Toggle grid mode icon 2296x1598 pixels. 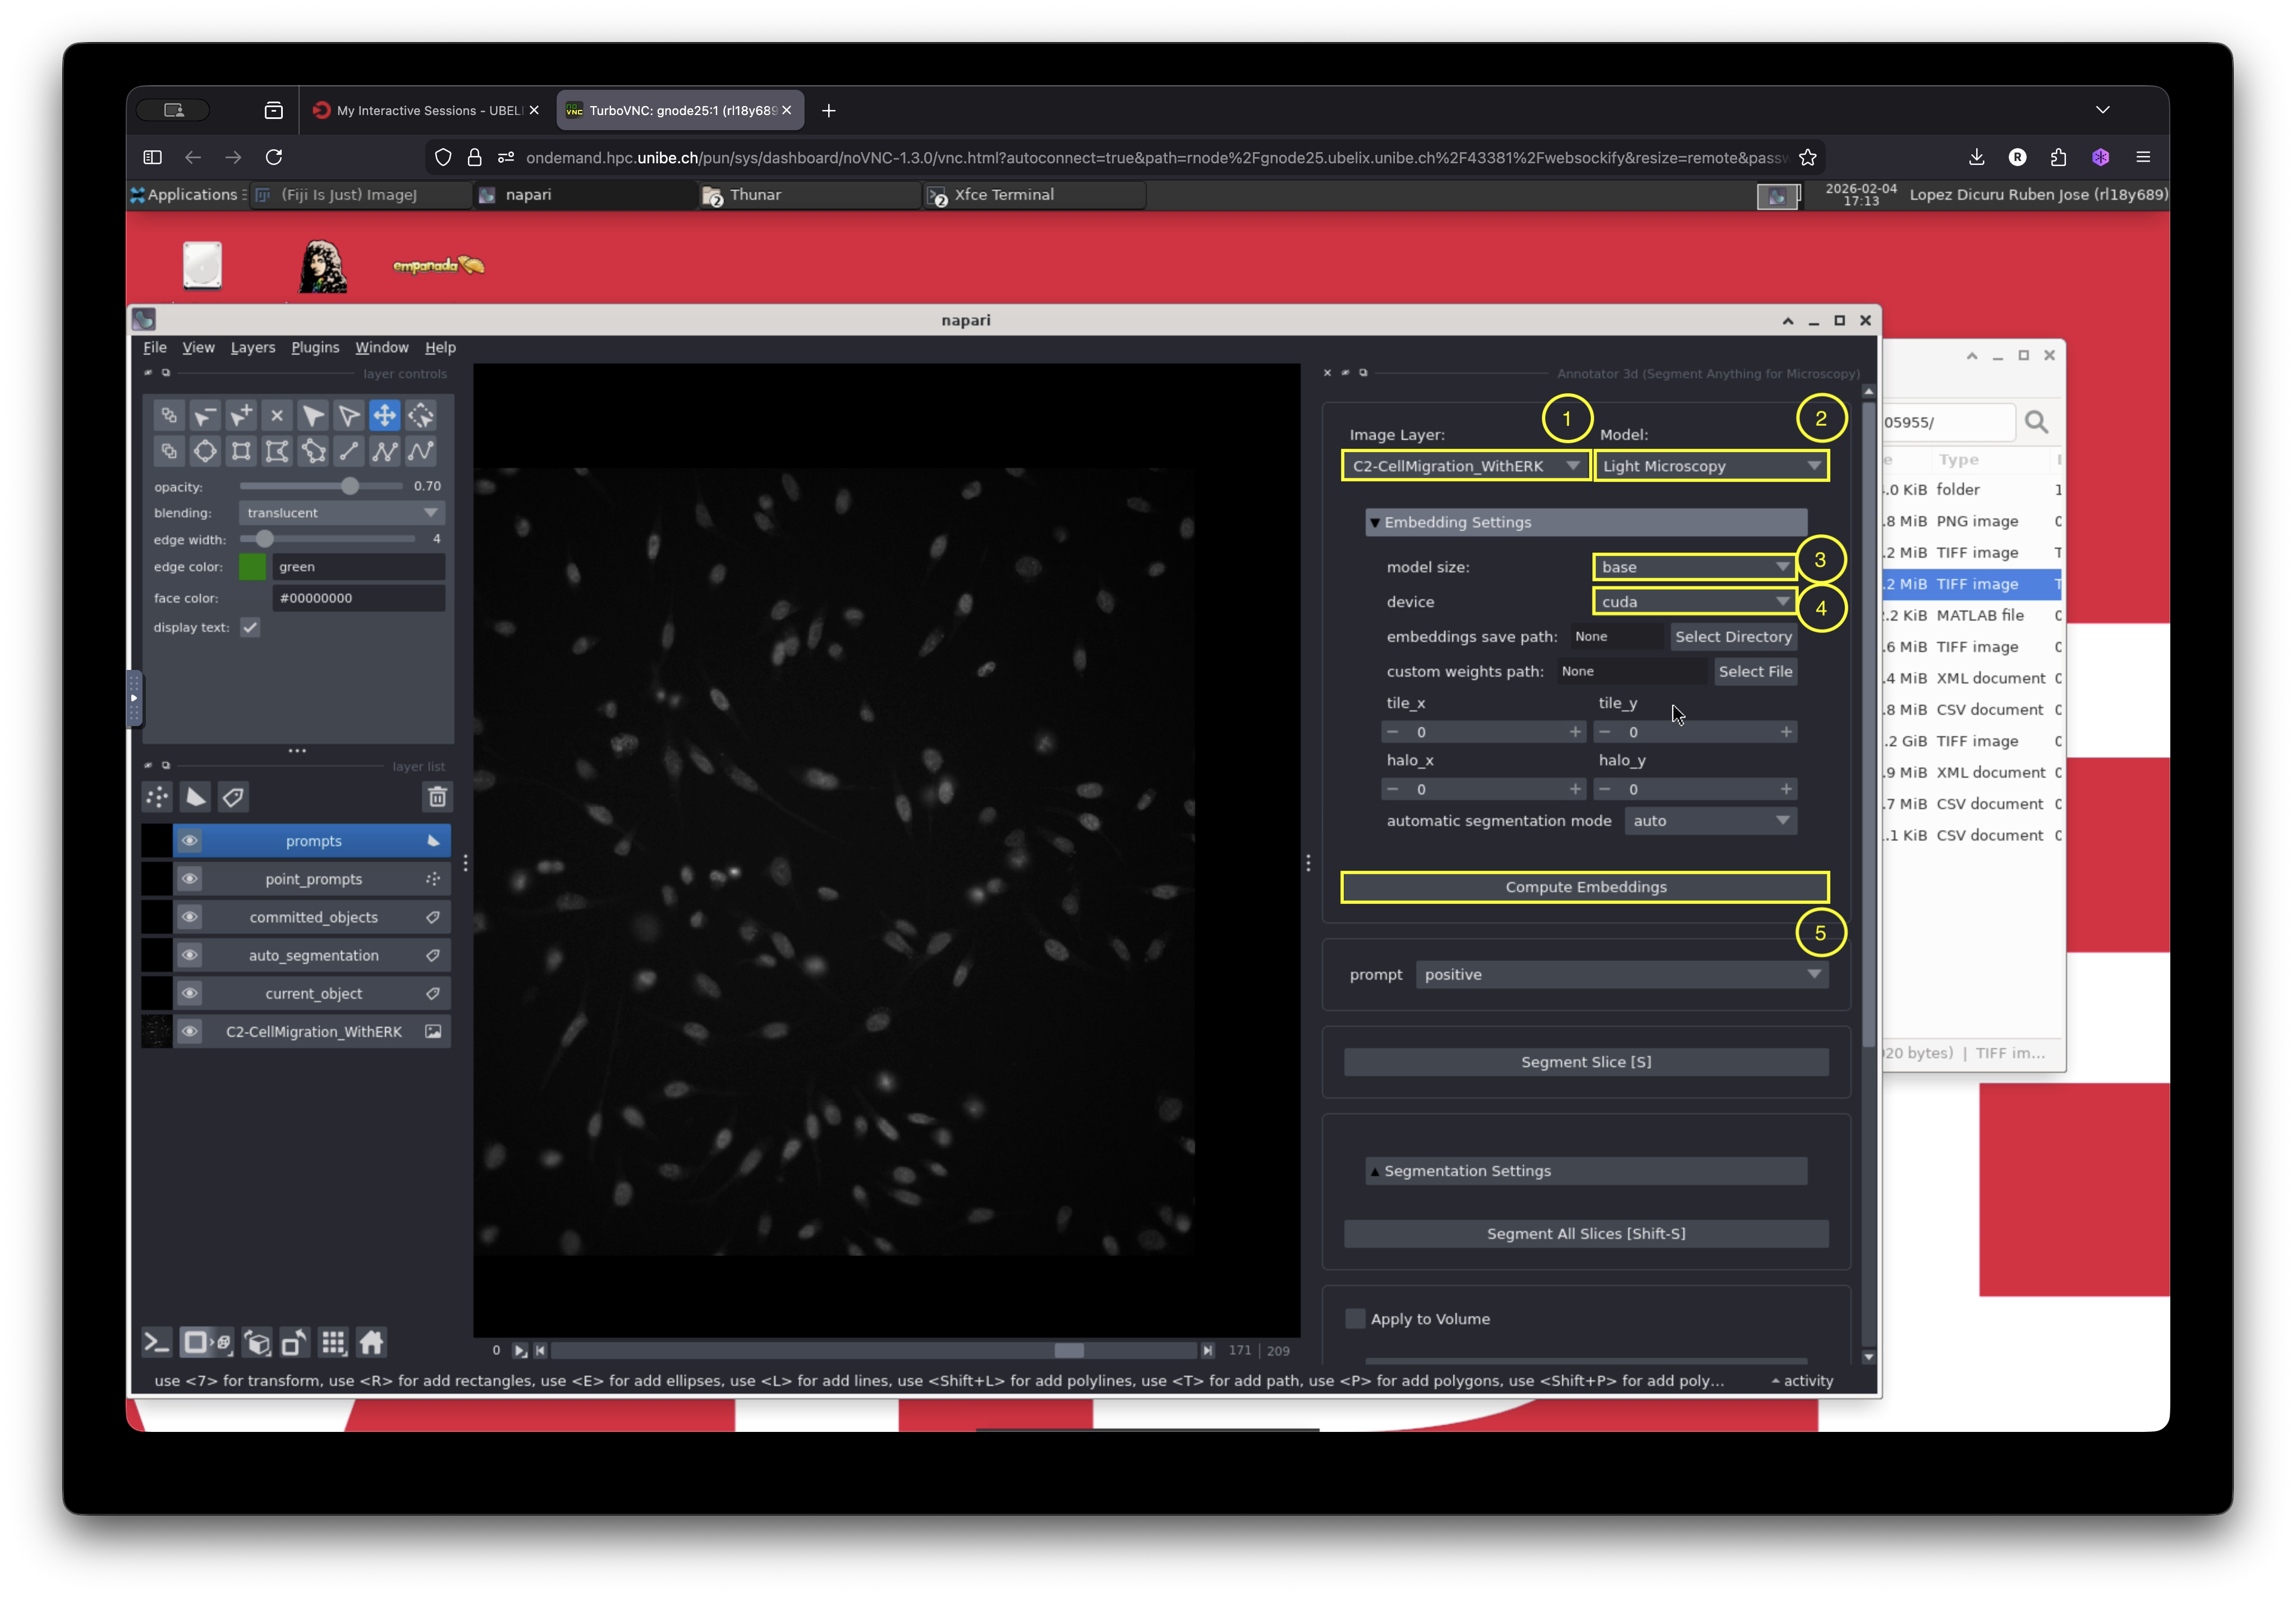(x=333, y=1342)
